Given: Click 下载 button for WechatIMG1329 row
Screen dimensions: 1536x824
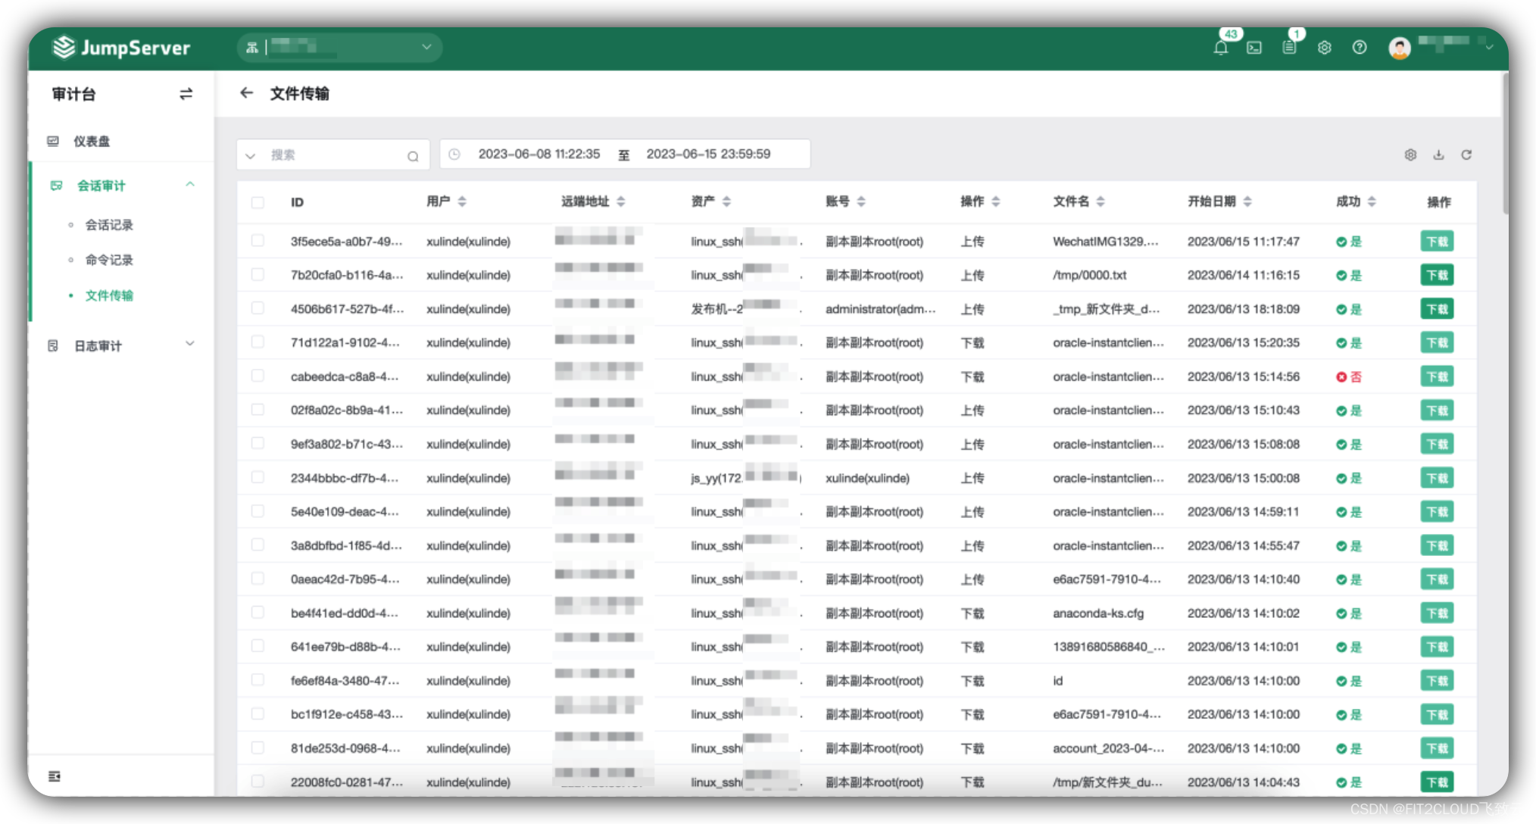Looking at the screenshot, I should pos(1436,242).
